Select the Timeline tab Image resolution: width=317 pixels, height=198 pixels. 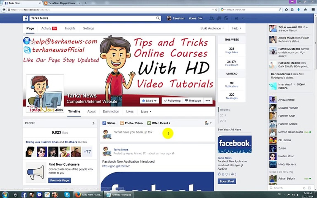click(74, 112)
